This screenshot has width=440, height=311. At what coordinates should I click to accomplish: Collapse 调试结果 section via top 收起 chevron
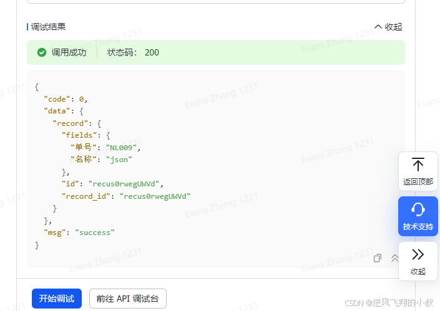pyautogui.click(x=388, y=27)
